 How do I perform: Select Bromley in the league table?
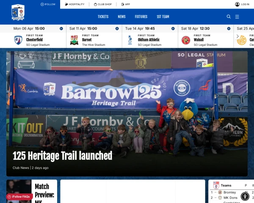click(230, 192)
